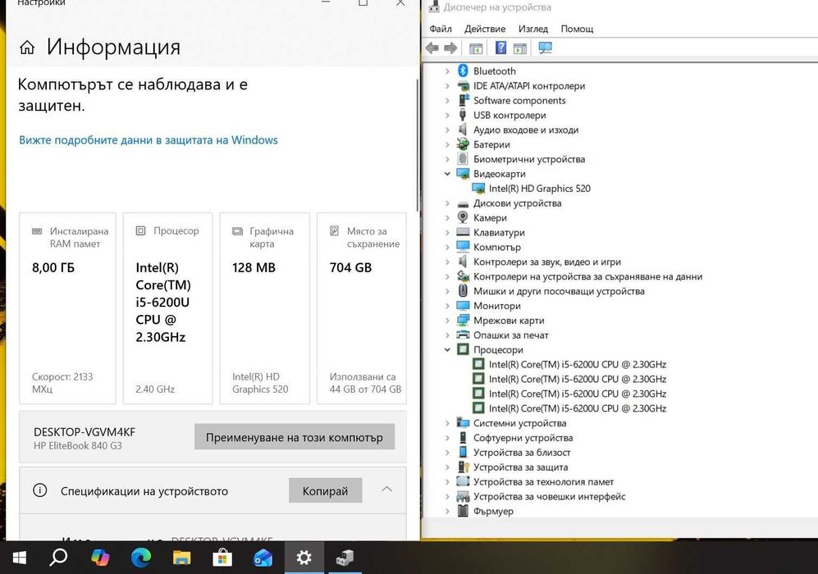818x574 pixels.
Task: Select Intel(R) HD Graphics 520 device
Action: [x=539, y=189]
